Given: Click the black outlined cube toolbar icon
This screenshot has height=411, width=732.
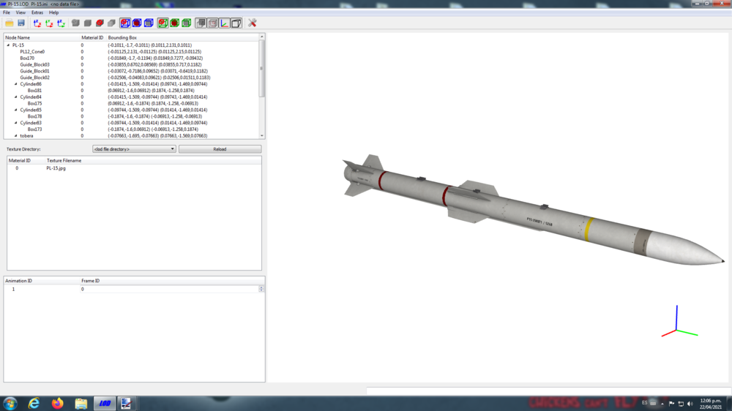Looking at the screenshot, I should click(236, 23).
